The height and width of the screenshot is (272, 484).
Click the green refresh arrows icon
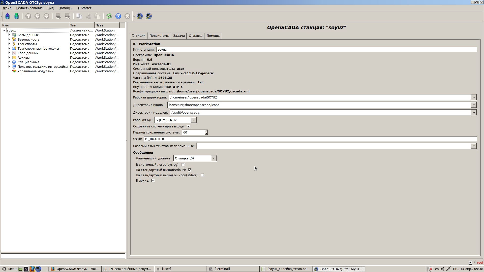pos(109,16)
